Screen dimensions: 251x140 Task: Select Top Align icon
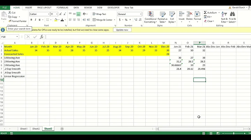click(70, 14)
